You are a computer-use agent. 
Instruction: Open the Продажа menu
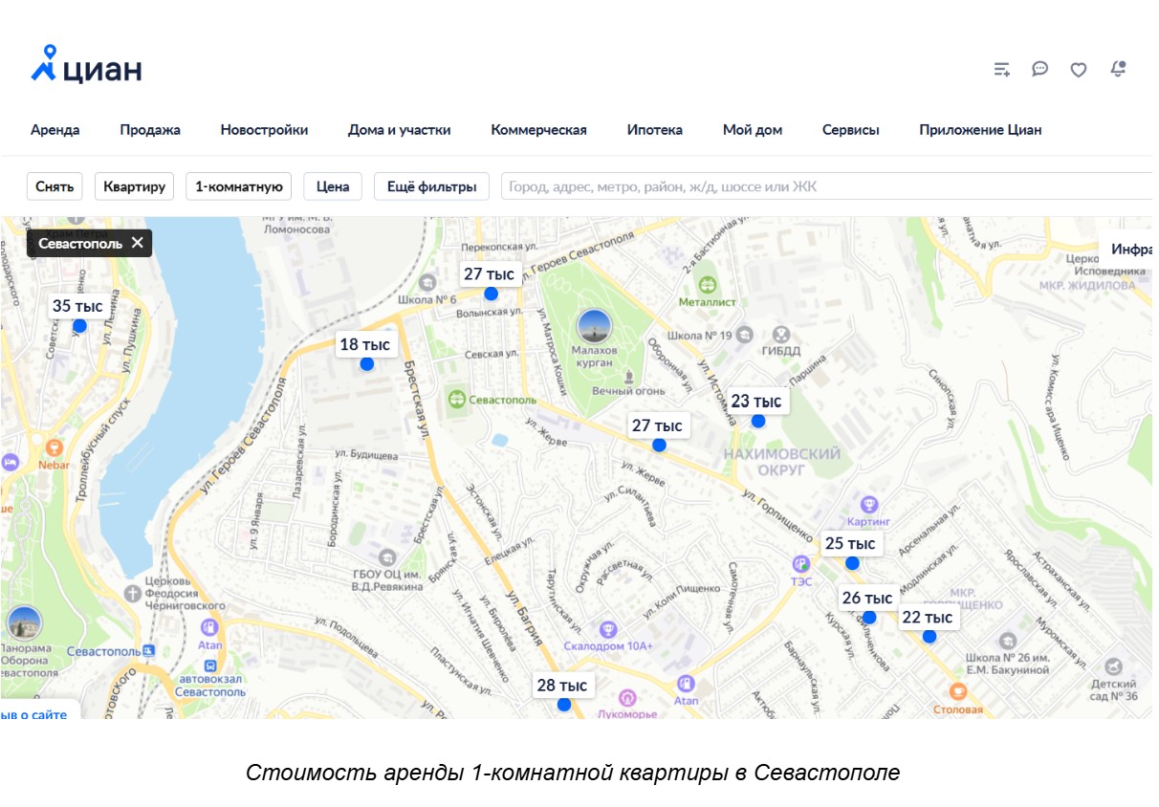(150, 130)
